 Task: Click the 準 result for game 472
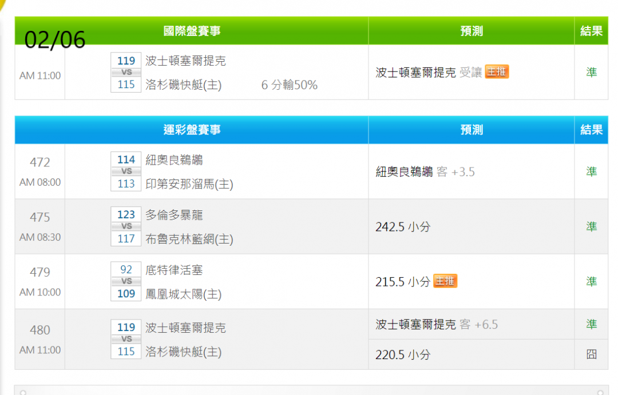591,171
